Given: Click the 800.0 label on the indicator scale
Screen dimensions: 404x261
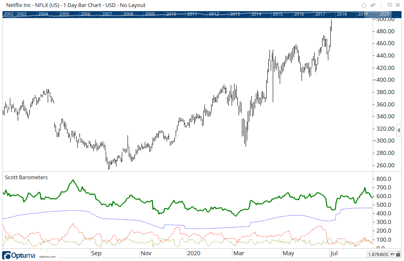Looking at the screenshot, I should pos(384,179).
